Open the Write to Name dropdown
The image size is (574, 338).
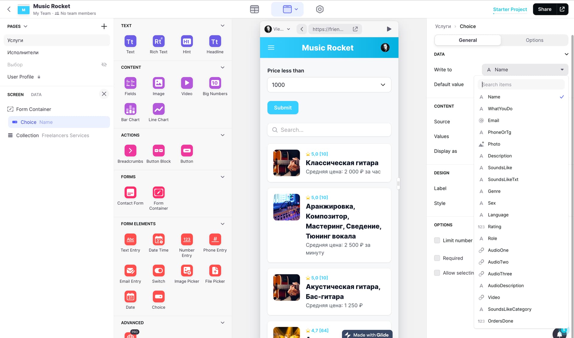click(525, 70)
